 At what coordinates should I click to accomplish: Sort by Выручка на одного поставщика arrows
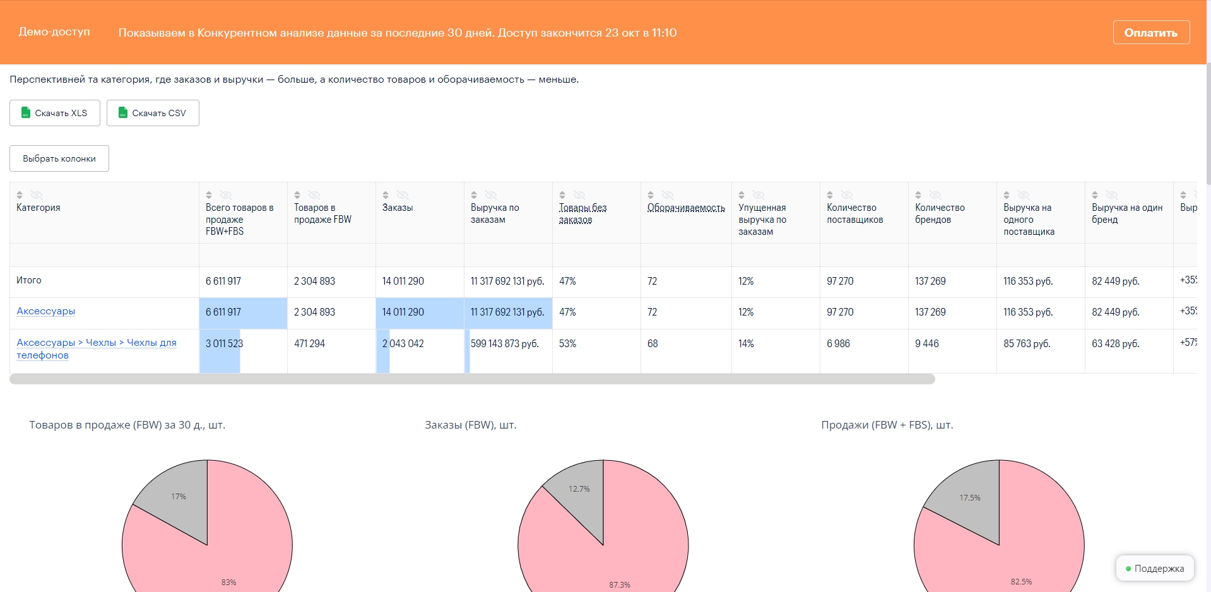[x=1007, y=195]
